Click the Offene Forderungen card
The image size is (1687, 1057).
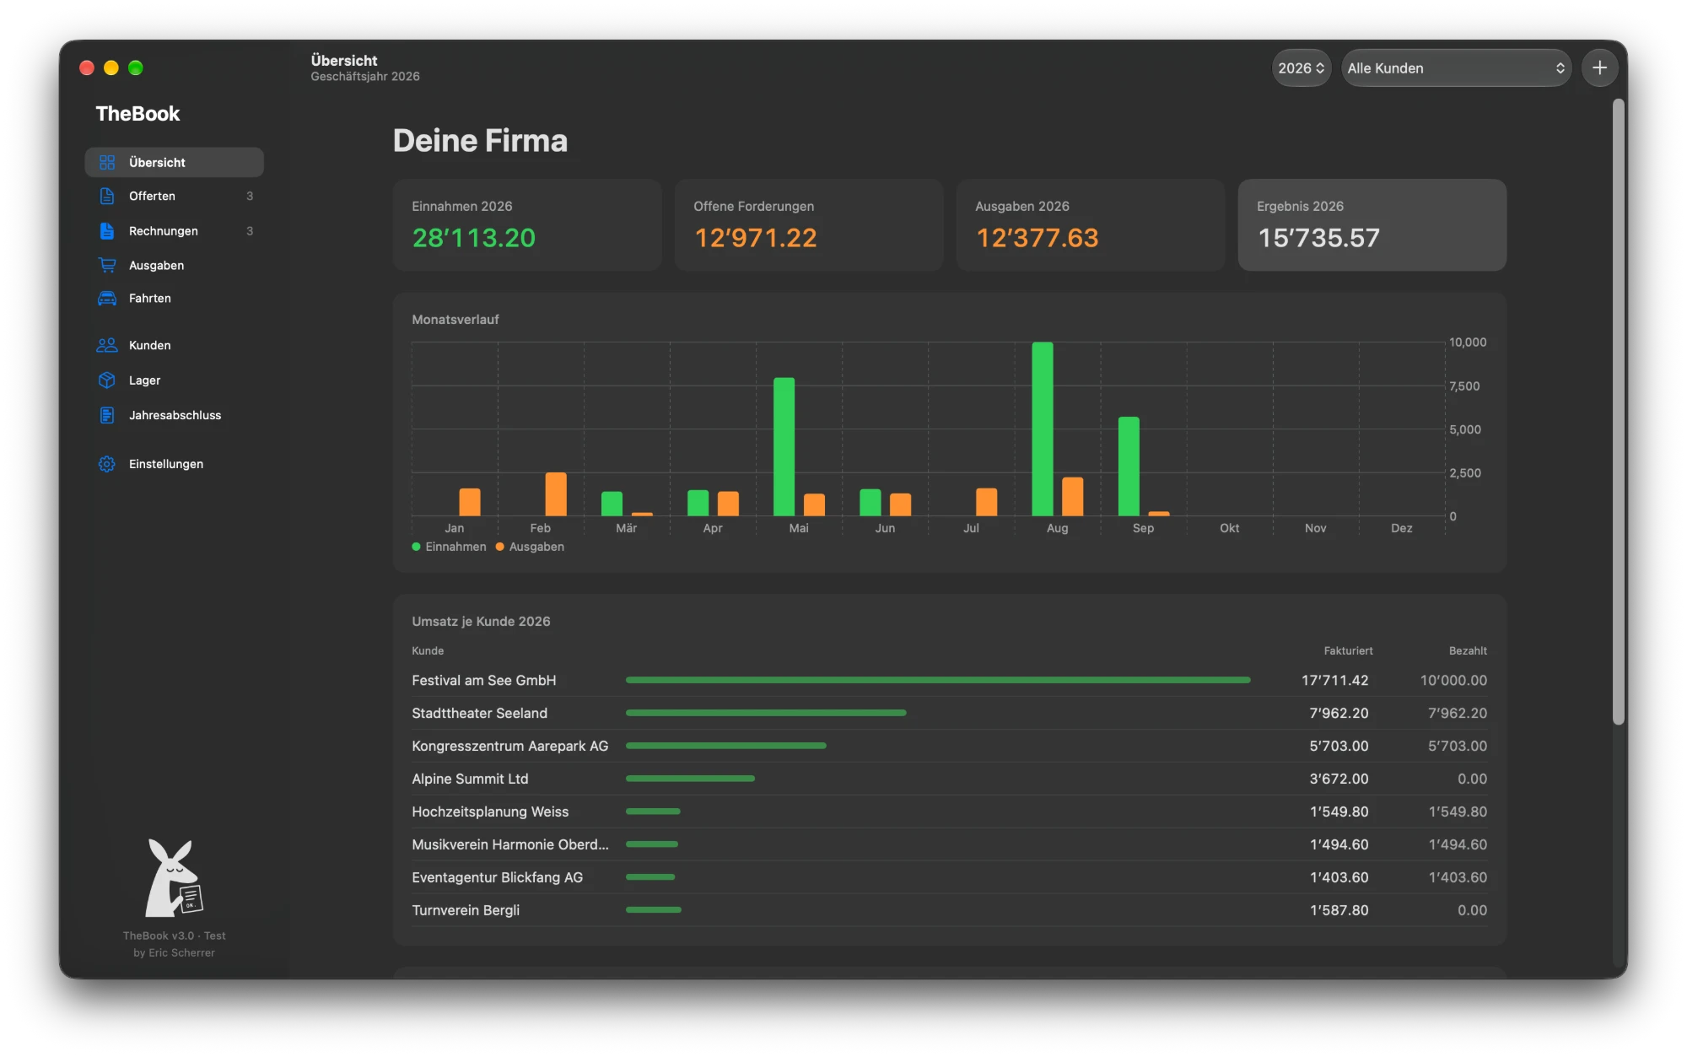tap(809, 224)
